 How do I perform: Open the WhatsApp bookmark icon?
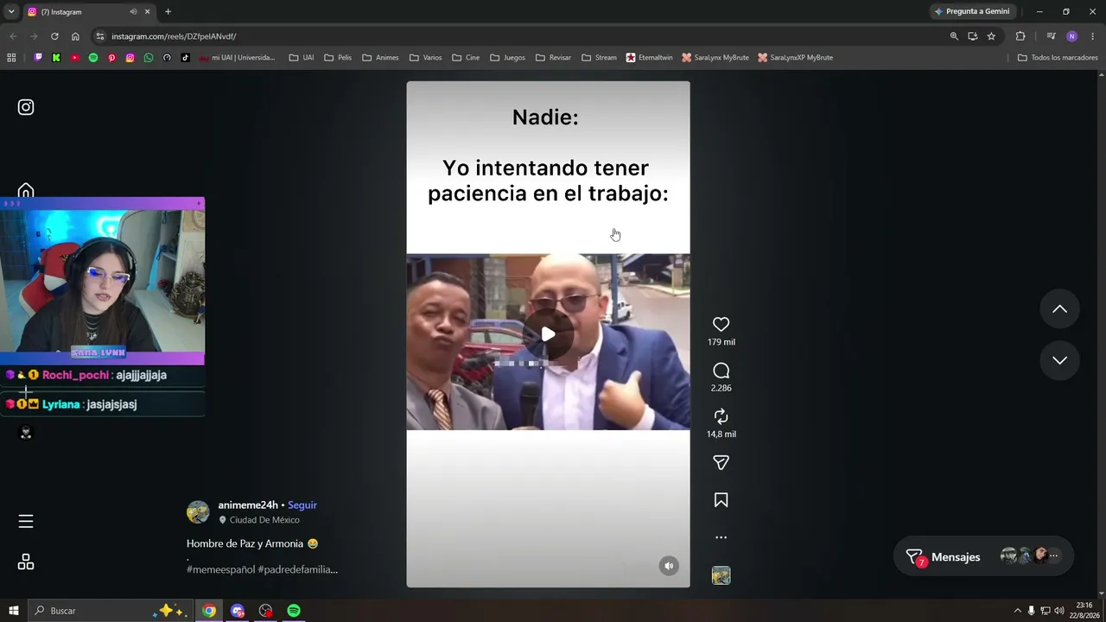pos(149,58)
